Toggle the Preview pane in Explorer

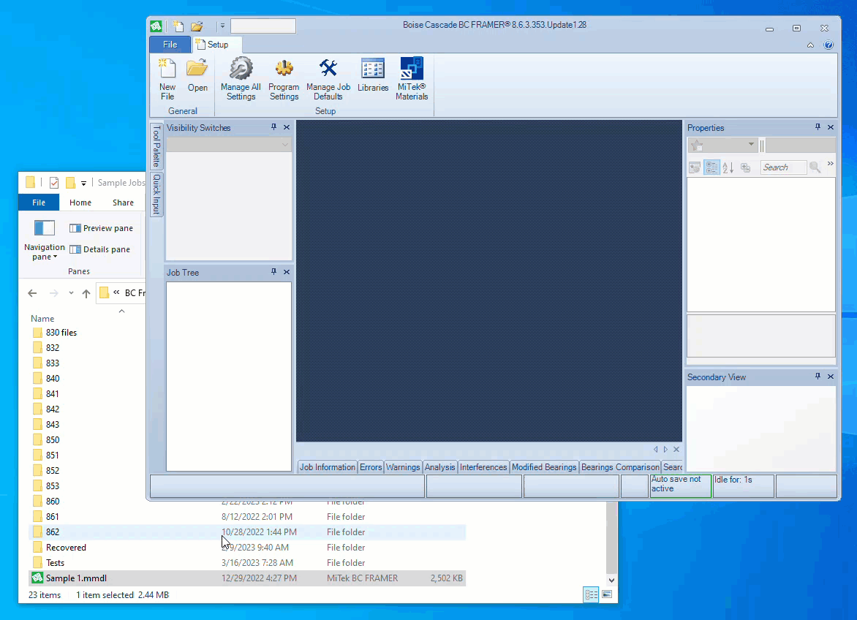tap(102, 228)
